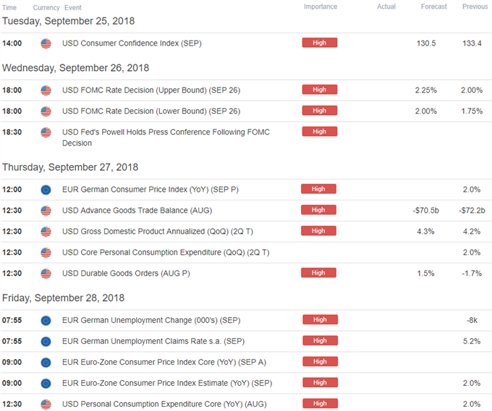Open EUR German Consumer Price Index (YoY) event

coord(150,190)
